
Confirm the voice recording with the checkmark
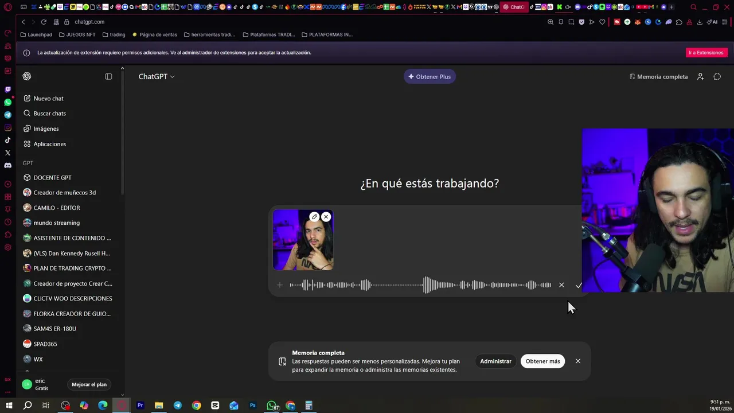(578, 285)
